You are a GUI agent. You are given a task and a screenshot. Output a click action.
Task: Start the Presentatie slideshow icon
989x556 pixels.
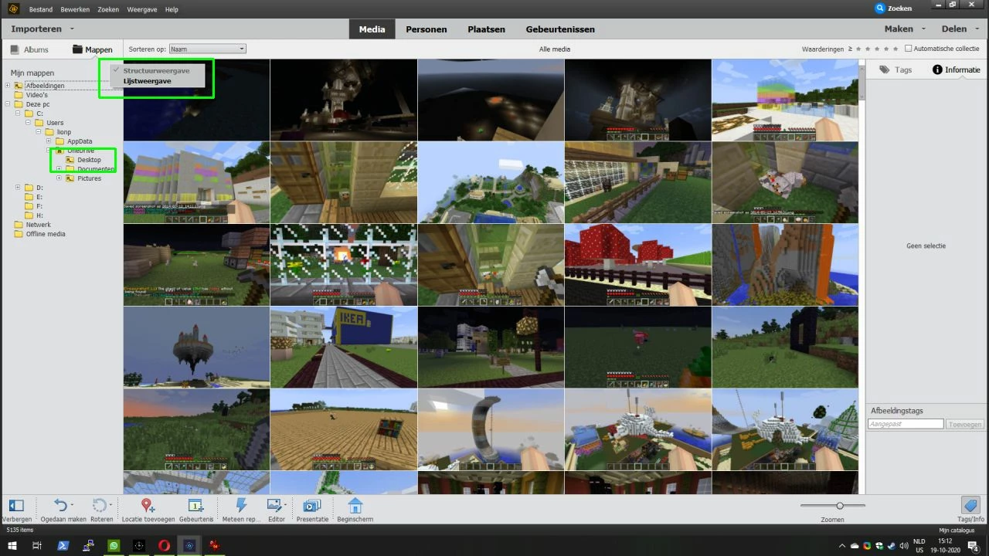[312, 506]
